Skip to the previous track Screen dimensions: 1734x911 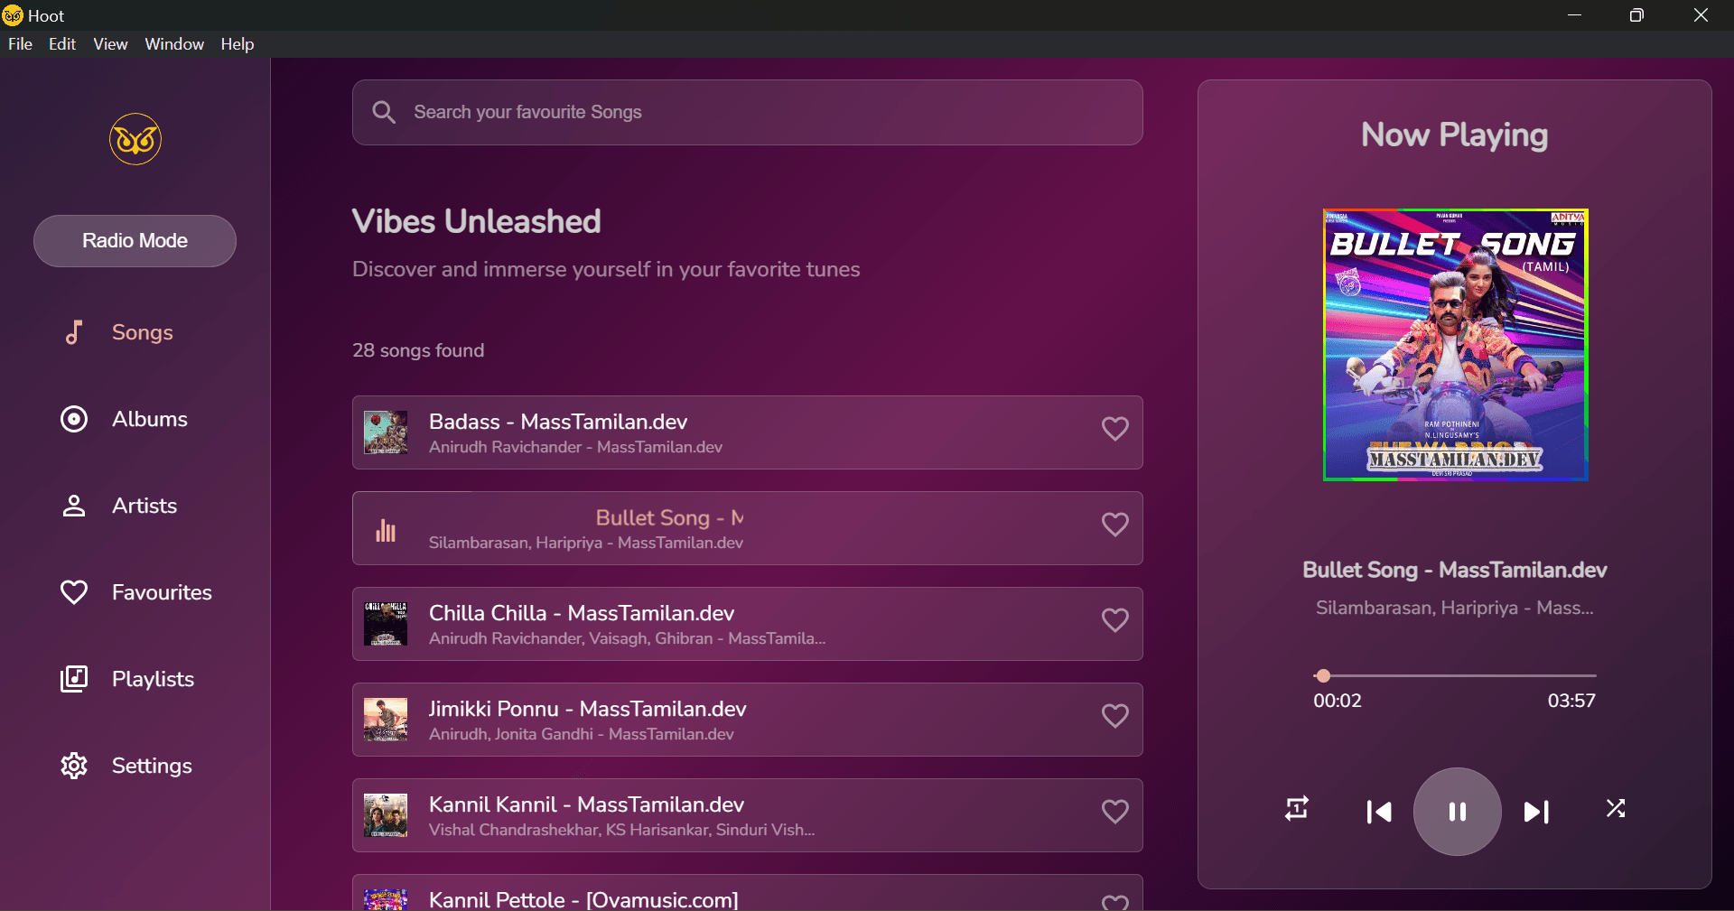(x=1379, y=812)
